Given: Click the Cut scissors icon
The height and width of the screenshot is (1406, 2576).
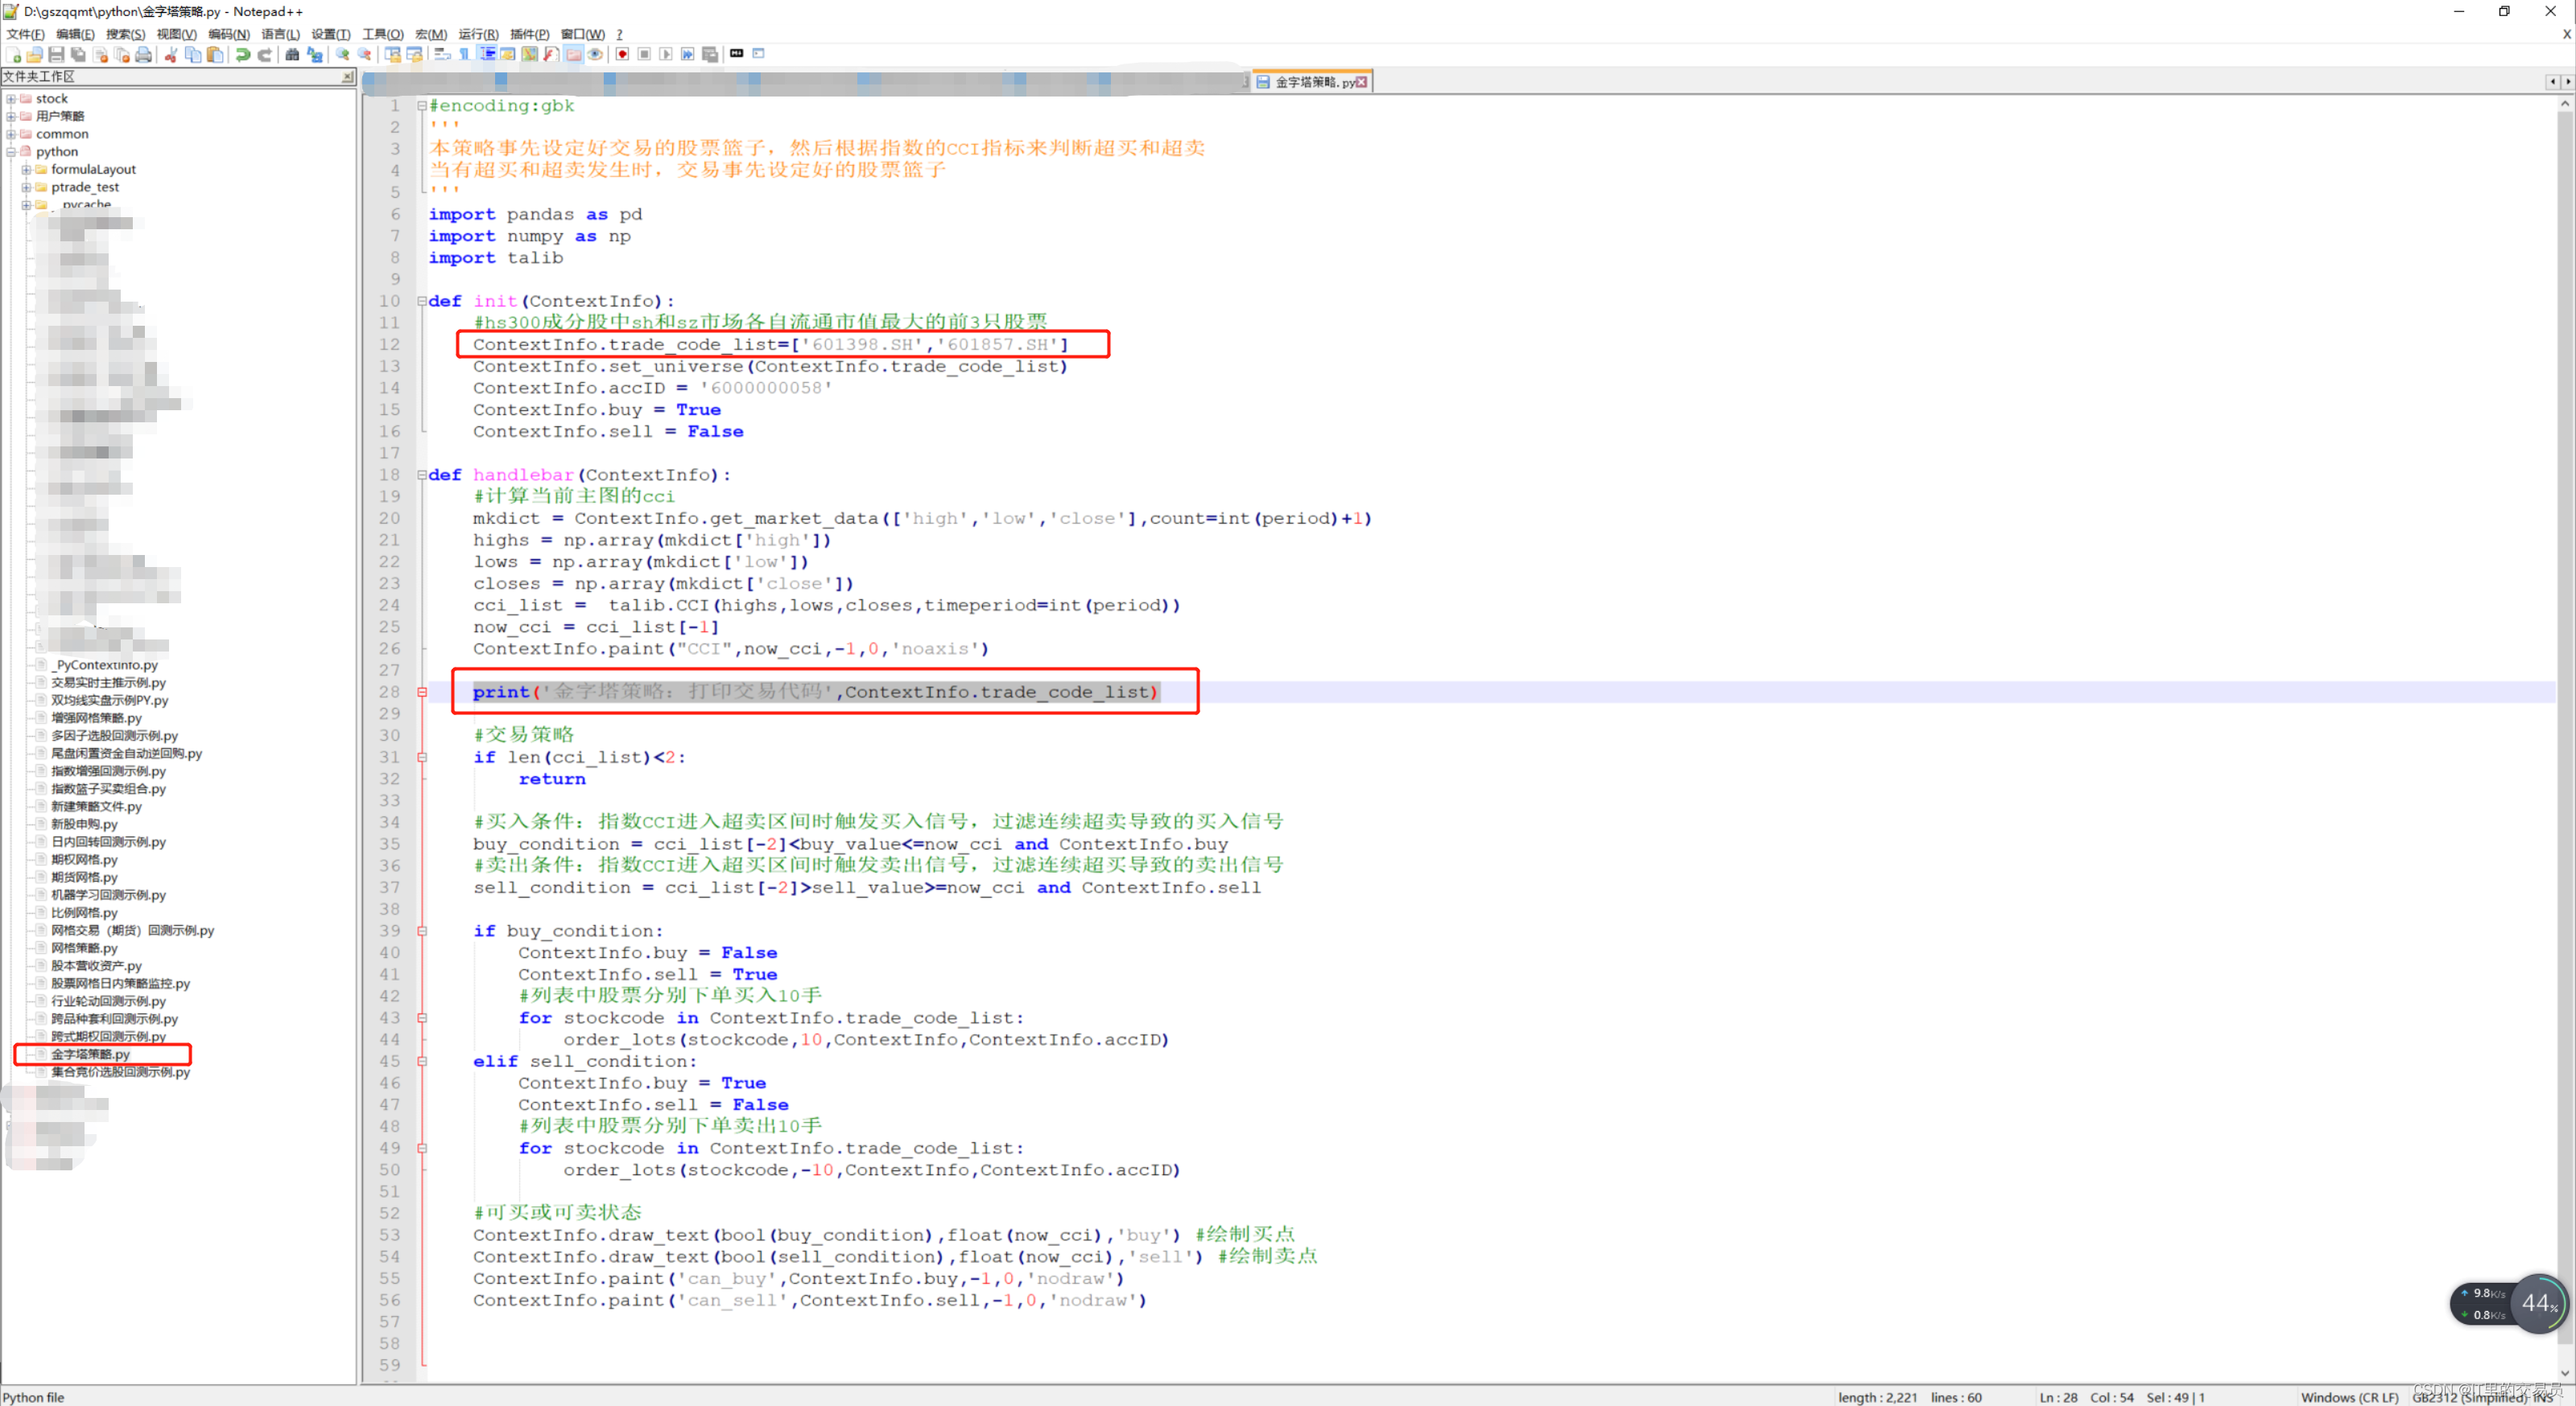Looking at the screenshot, I should [171, 54].
